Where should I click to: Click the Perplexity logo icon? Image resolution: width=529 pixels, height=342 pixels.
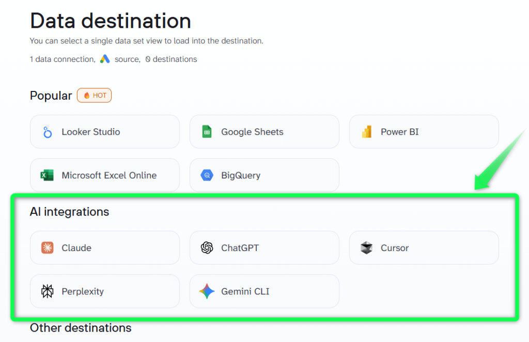(x=47, y=291)
